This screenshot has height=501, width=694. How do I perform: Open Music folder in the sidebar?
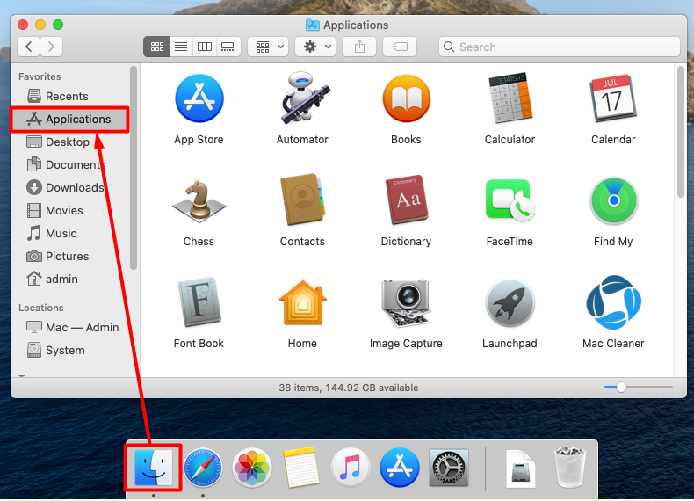70,233
